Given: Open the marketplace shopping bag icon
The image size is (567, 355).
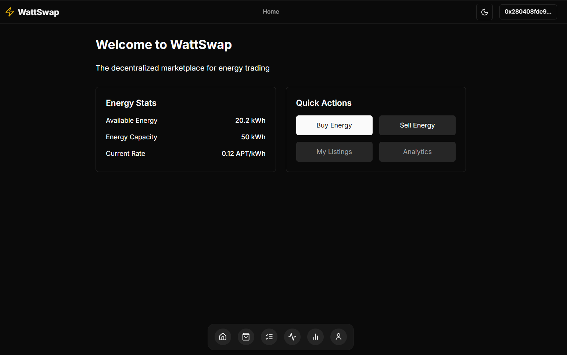Looking at the screenshot, I should [246, 337].
